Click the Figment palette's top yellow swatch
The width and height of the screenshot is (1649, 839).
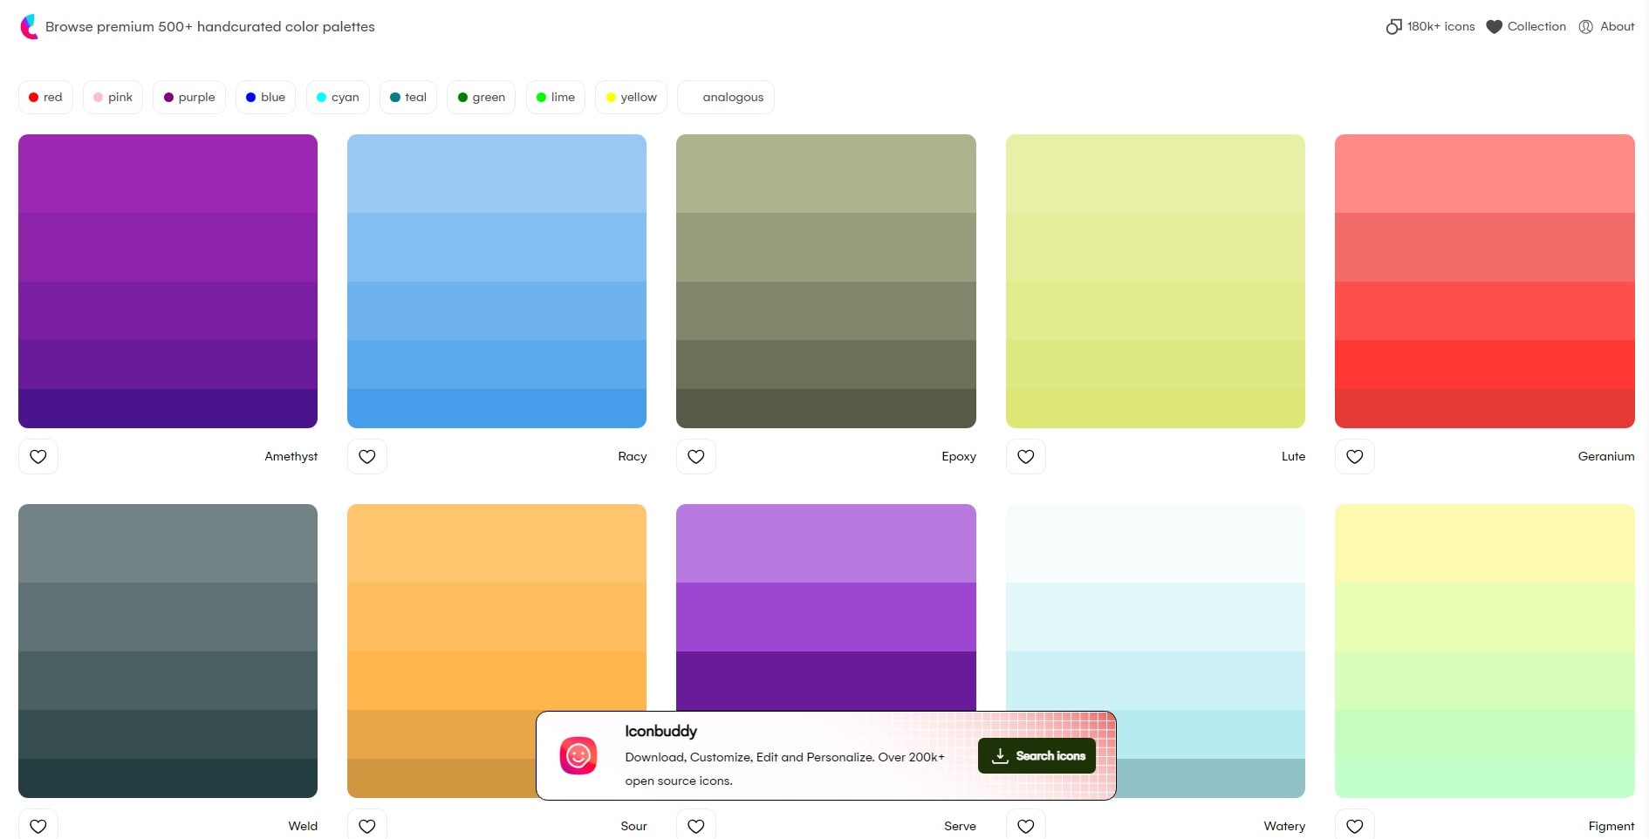tap(1484, 543)
